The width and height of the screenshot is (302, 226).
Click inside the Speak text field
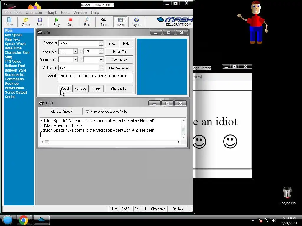pos(96,77)
